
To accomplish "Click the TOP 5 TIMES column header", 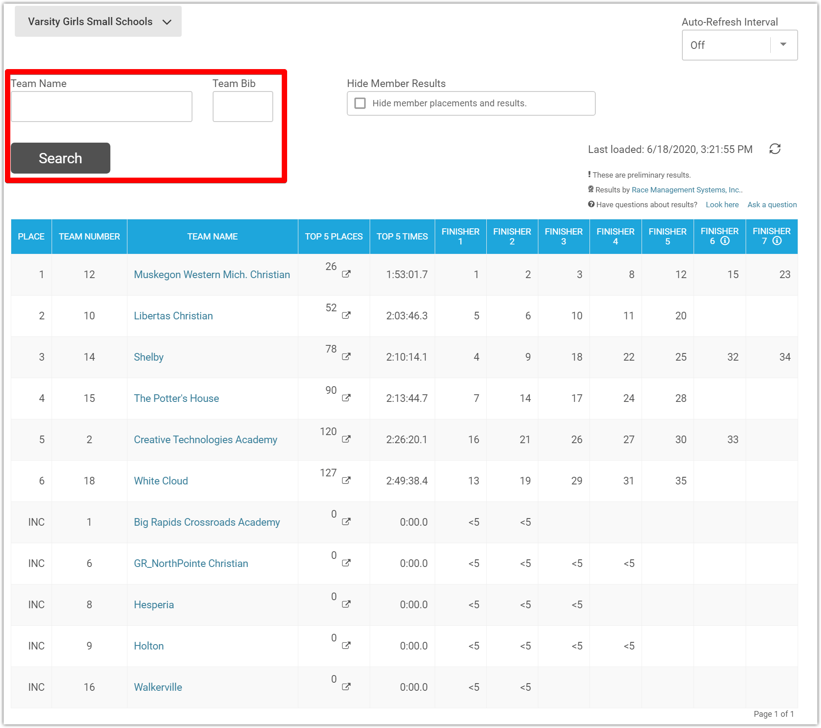I will [x=402, y=236].
